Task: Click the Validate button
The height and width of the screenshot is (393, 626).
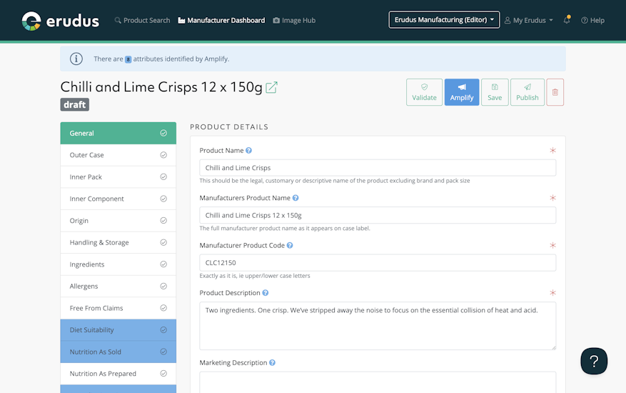Action: tap(425, 92)
